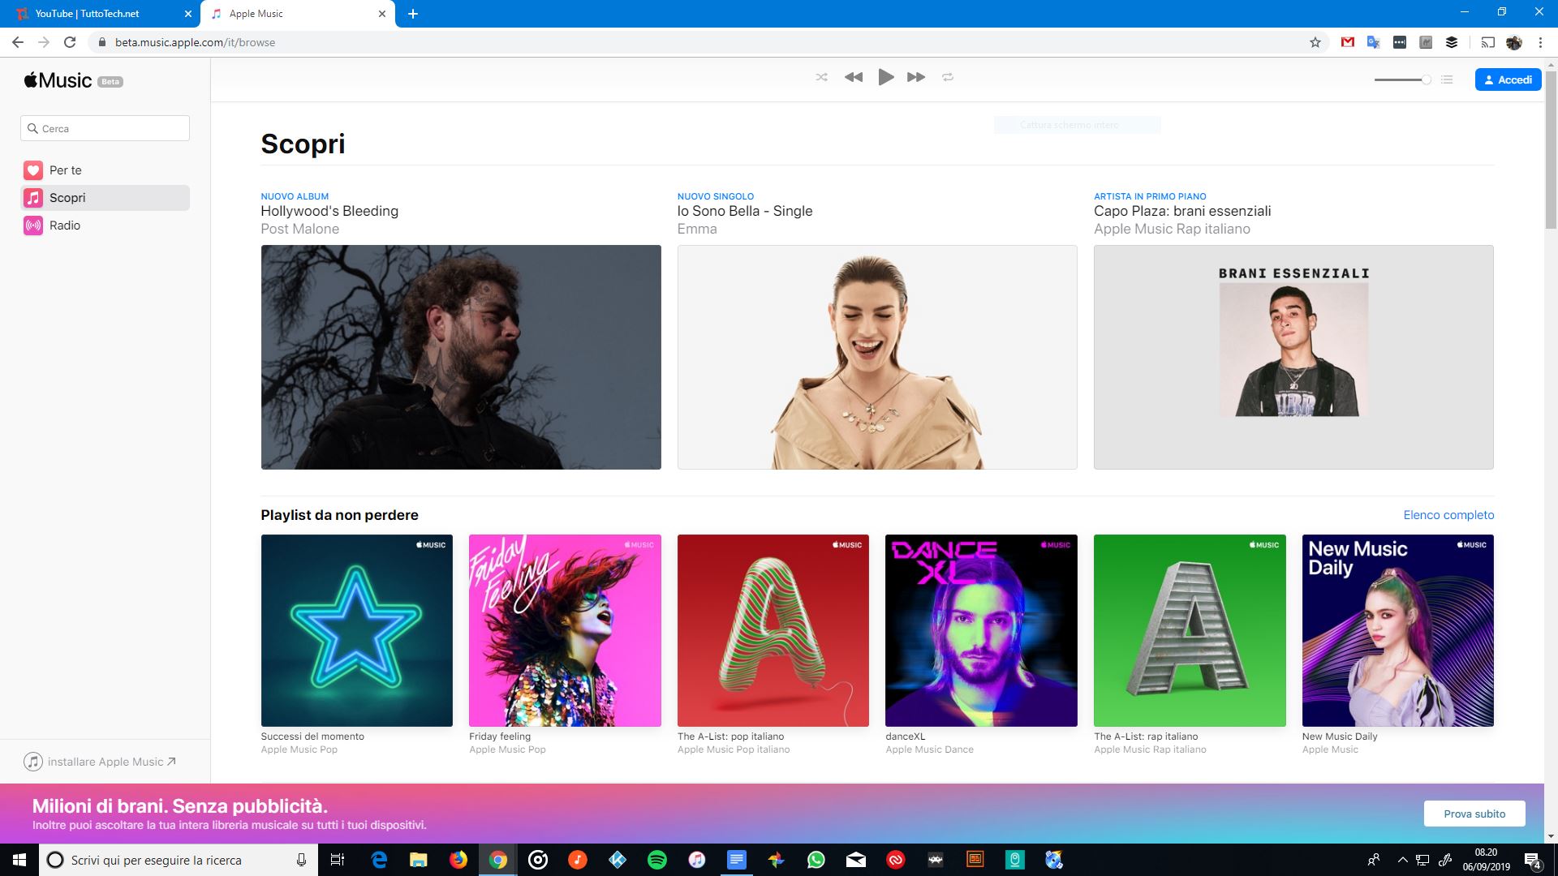Toggle repeat mode in the player
The height and width of the screenshot is (876, 1558).
pyautogui.click(x=948, y=77)
